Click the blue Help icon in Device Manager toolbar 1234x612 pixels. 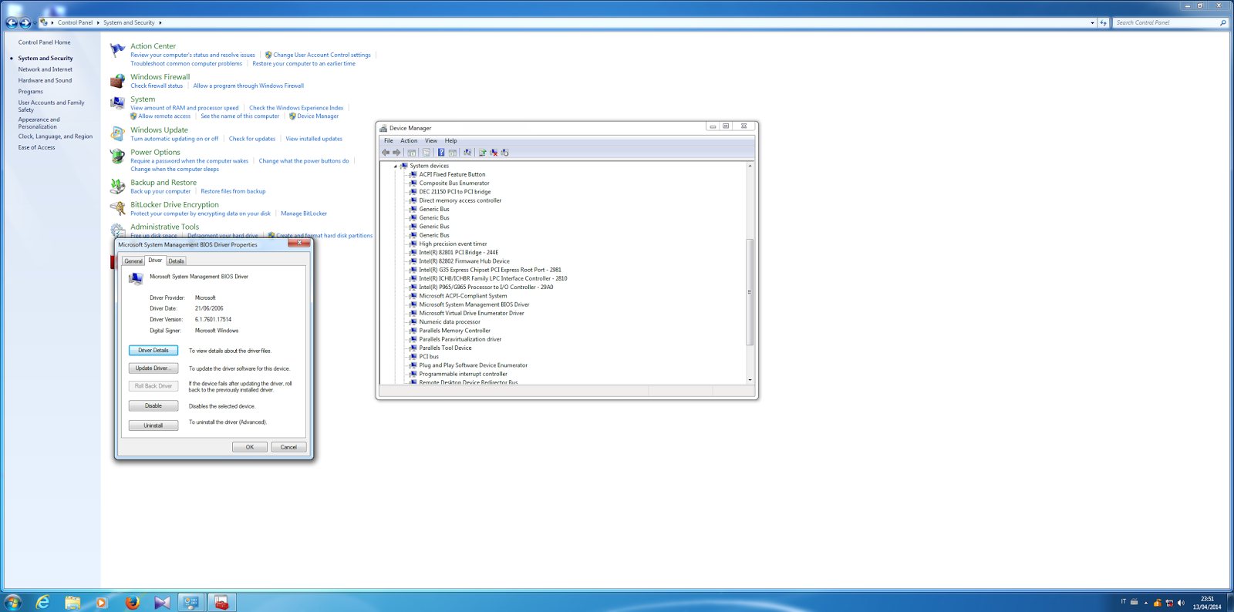(x=441, y=153)
